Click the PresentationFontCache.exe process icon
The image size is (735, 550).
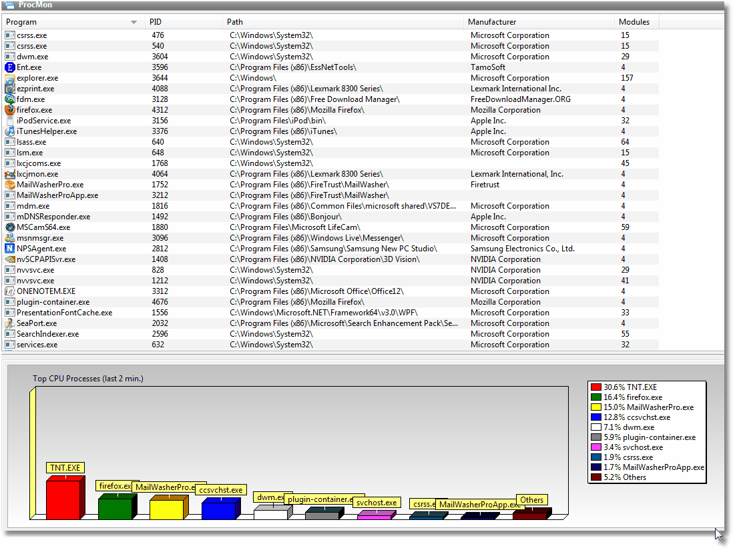pyautogui.click(x=10, y=313)
